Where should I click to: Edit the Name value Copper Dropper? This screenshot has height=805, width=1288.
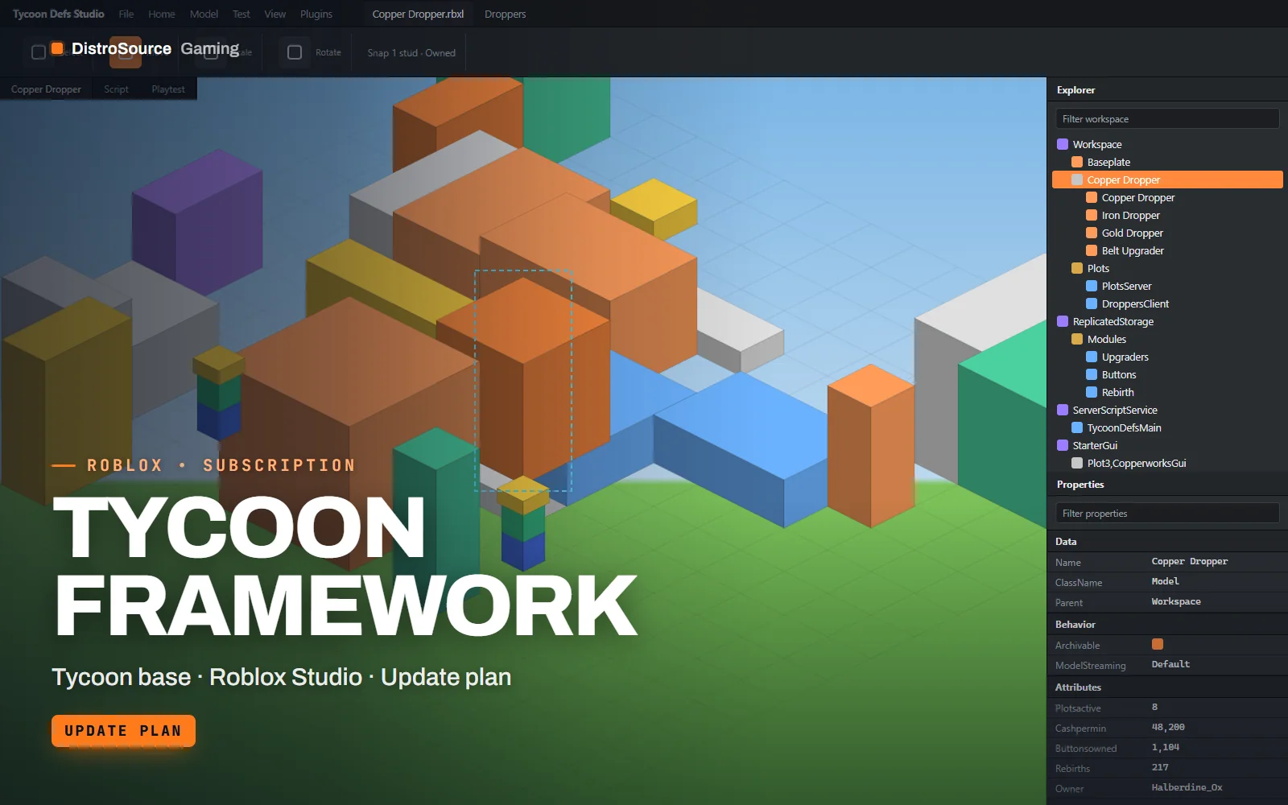(1190, 561)
